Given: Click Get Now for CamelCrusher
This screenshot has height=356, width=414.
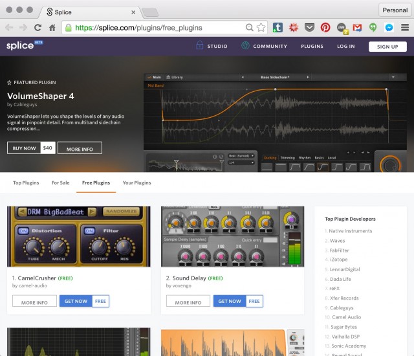Looking at the screenshot, I should click(76, 301).
